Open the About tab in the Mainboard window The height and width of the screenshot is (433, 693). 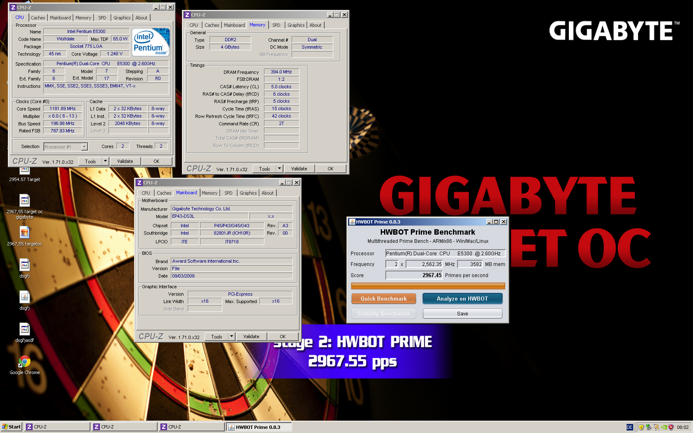[x=268, y=193]
